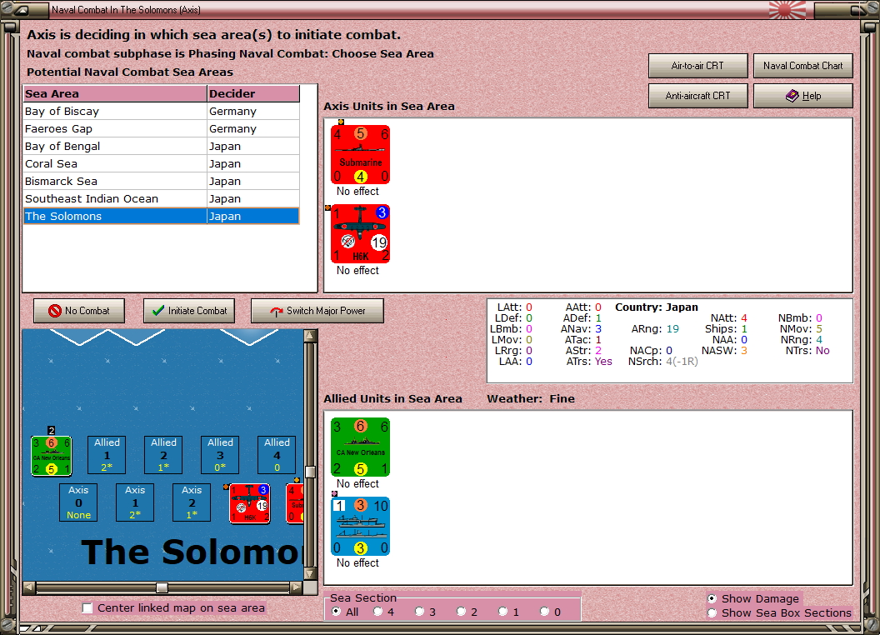Select Faeroes Gap sea area row
The width and height of the screenshot is (880, 635).
161,128
